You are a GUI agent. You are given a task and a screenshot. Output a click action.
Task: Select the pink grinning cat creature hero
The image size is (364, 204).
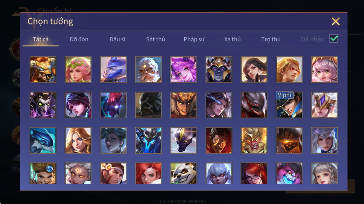(x=289, y=173)
